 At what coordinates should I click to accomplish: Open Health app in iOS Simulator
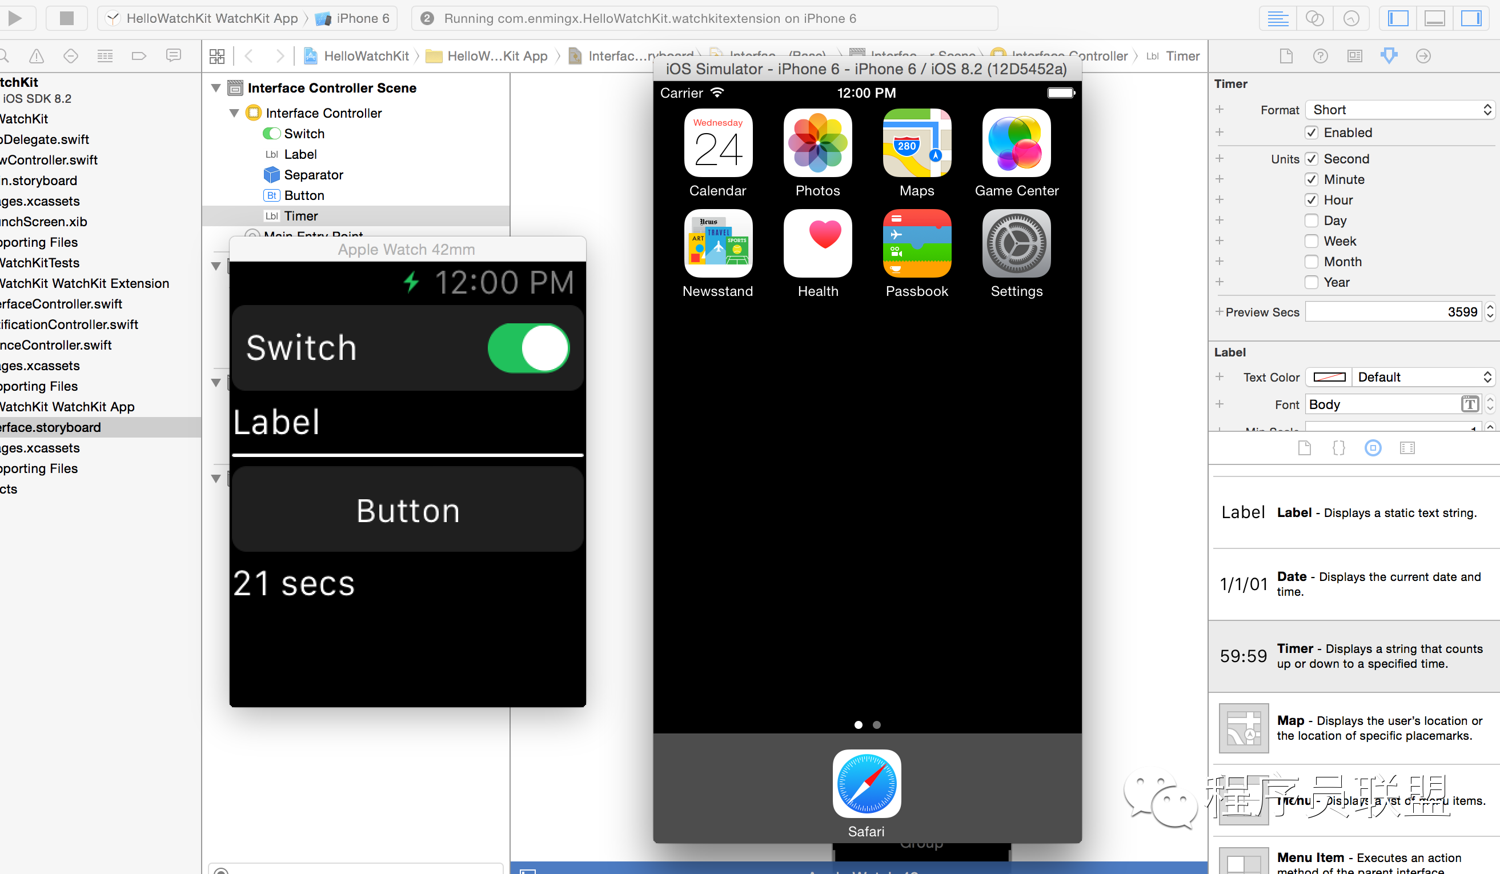(817, 243)
